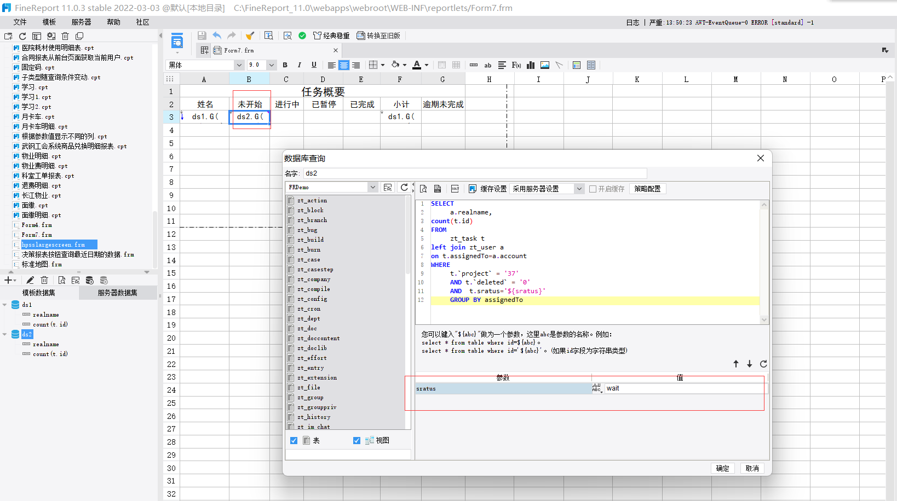Select the zt_config table
The image size is (897, 501).
coord(312,299)
